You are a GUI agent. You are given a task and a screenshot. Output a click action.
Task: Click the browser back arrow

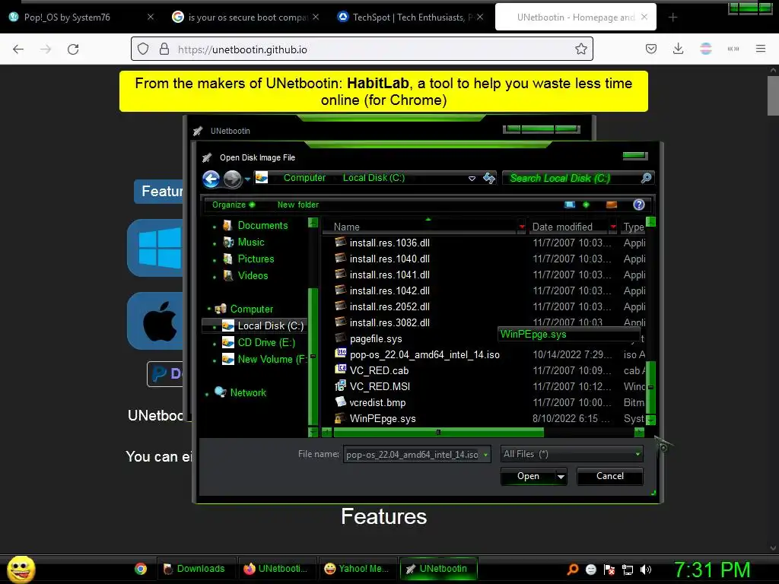coord(18,49)
